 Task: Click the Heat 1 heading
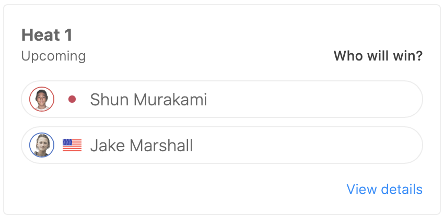pyautogui.click(x=47, y=35)
